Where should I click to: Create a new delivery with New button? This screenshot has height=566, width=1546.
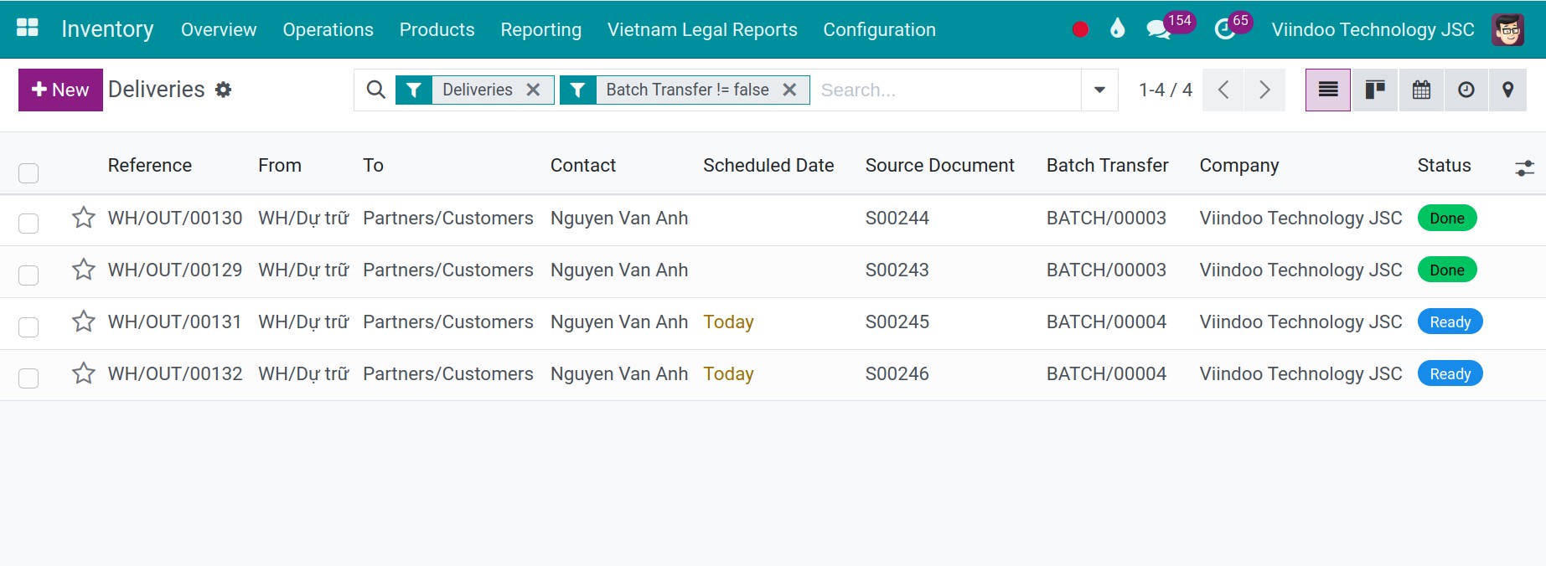pyautogui.click(x=60, y=90)
